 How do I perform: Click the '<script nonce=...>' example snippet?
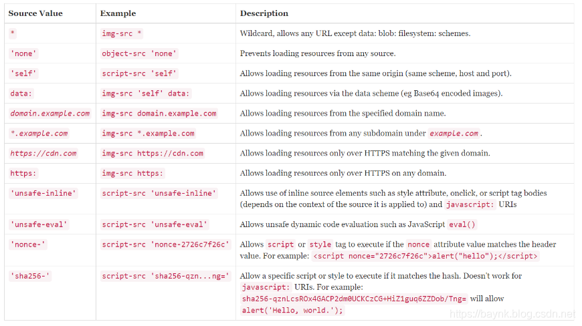425,256
